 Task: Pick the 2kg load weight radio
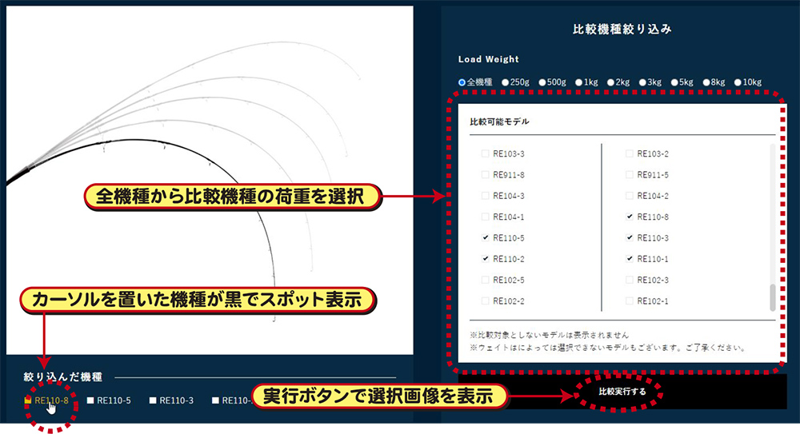pyautogui.click(x=611, y=82)
